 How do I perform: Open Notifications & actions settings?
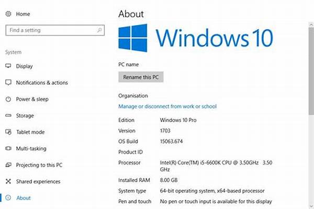(x=42, y=83)
